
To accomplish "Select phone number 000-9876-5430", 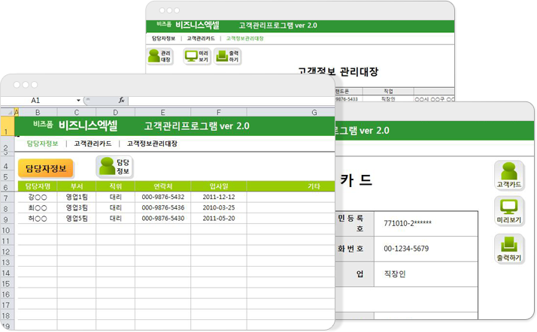I will coord(162,219).
